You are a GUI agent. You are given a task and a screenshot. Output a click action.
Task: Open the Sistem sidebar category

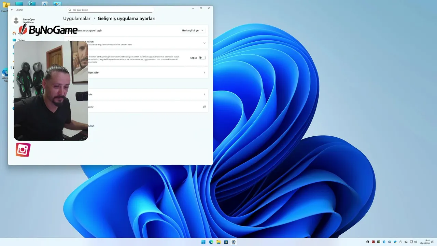(22, 40)
